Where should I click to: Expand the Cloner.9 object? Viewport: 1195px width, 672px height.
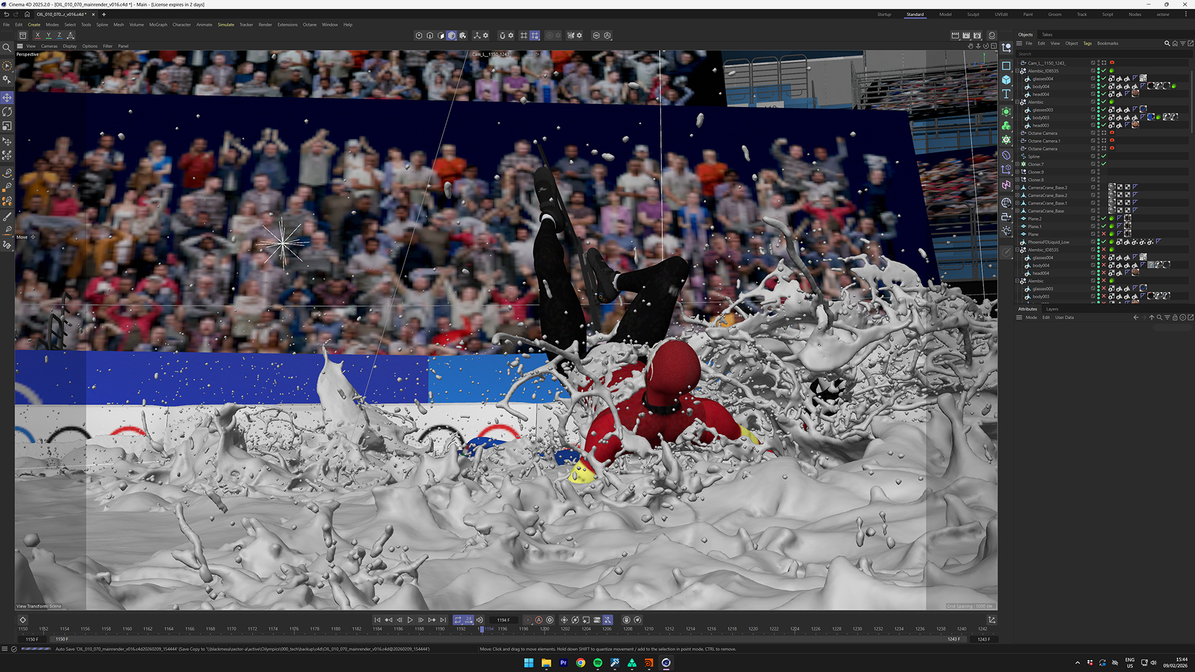(1018, 172)
